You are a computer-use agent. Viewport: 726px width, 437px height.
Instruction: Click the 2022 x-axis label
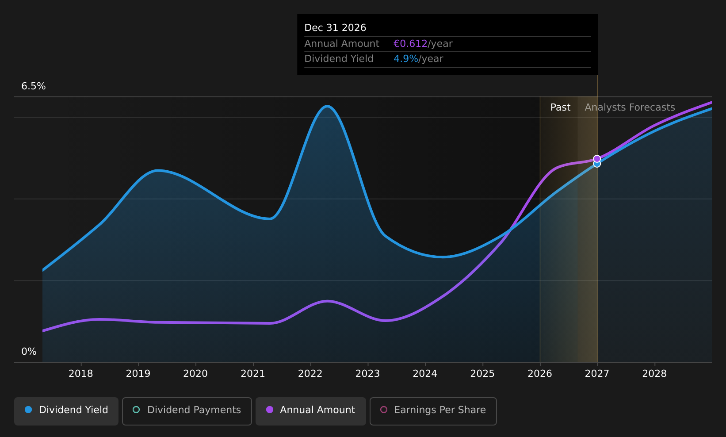[x=310, y=374]
